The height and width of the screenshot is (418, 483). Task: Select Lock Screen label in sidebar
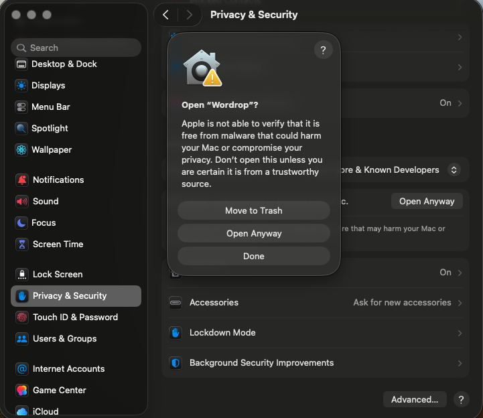point(58,274)
